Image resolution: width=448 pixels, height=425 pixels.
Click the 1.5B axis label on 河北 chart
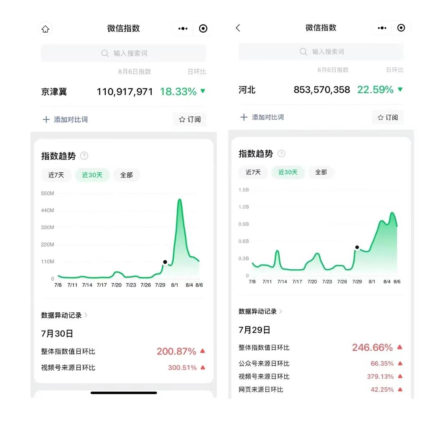tap(244, 190)
